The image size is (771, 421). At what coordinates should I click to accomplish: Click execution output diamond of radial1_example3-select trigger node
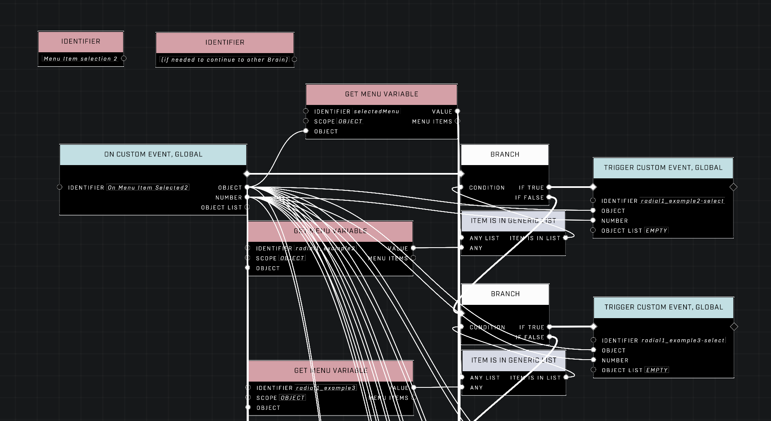tap(734, 327)
